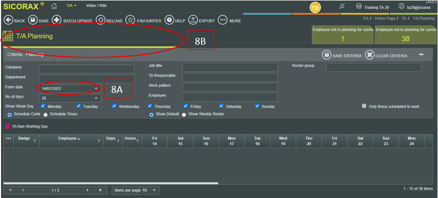Click the Department input field
The image size is (438, 198).
[87, 79]
